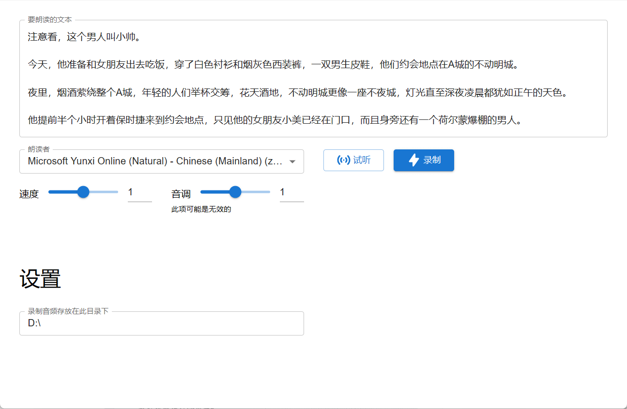Click the broadcast waves icon on 试听 button
627x409 pixels.
click(x=343, y=160)
